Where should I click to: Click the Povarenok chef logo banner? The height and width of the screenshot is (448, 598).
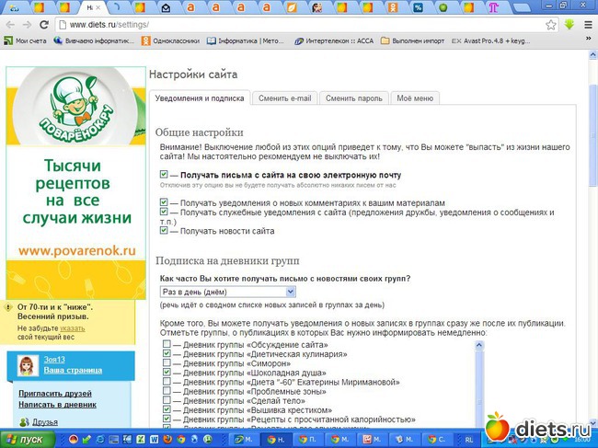click(x=75, y=111)
